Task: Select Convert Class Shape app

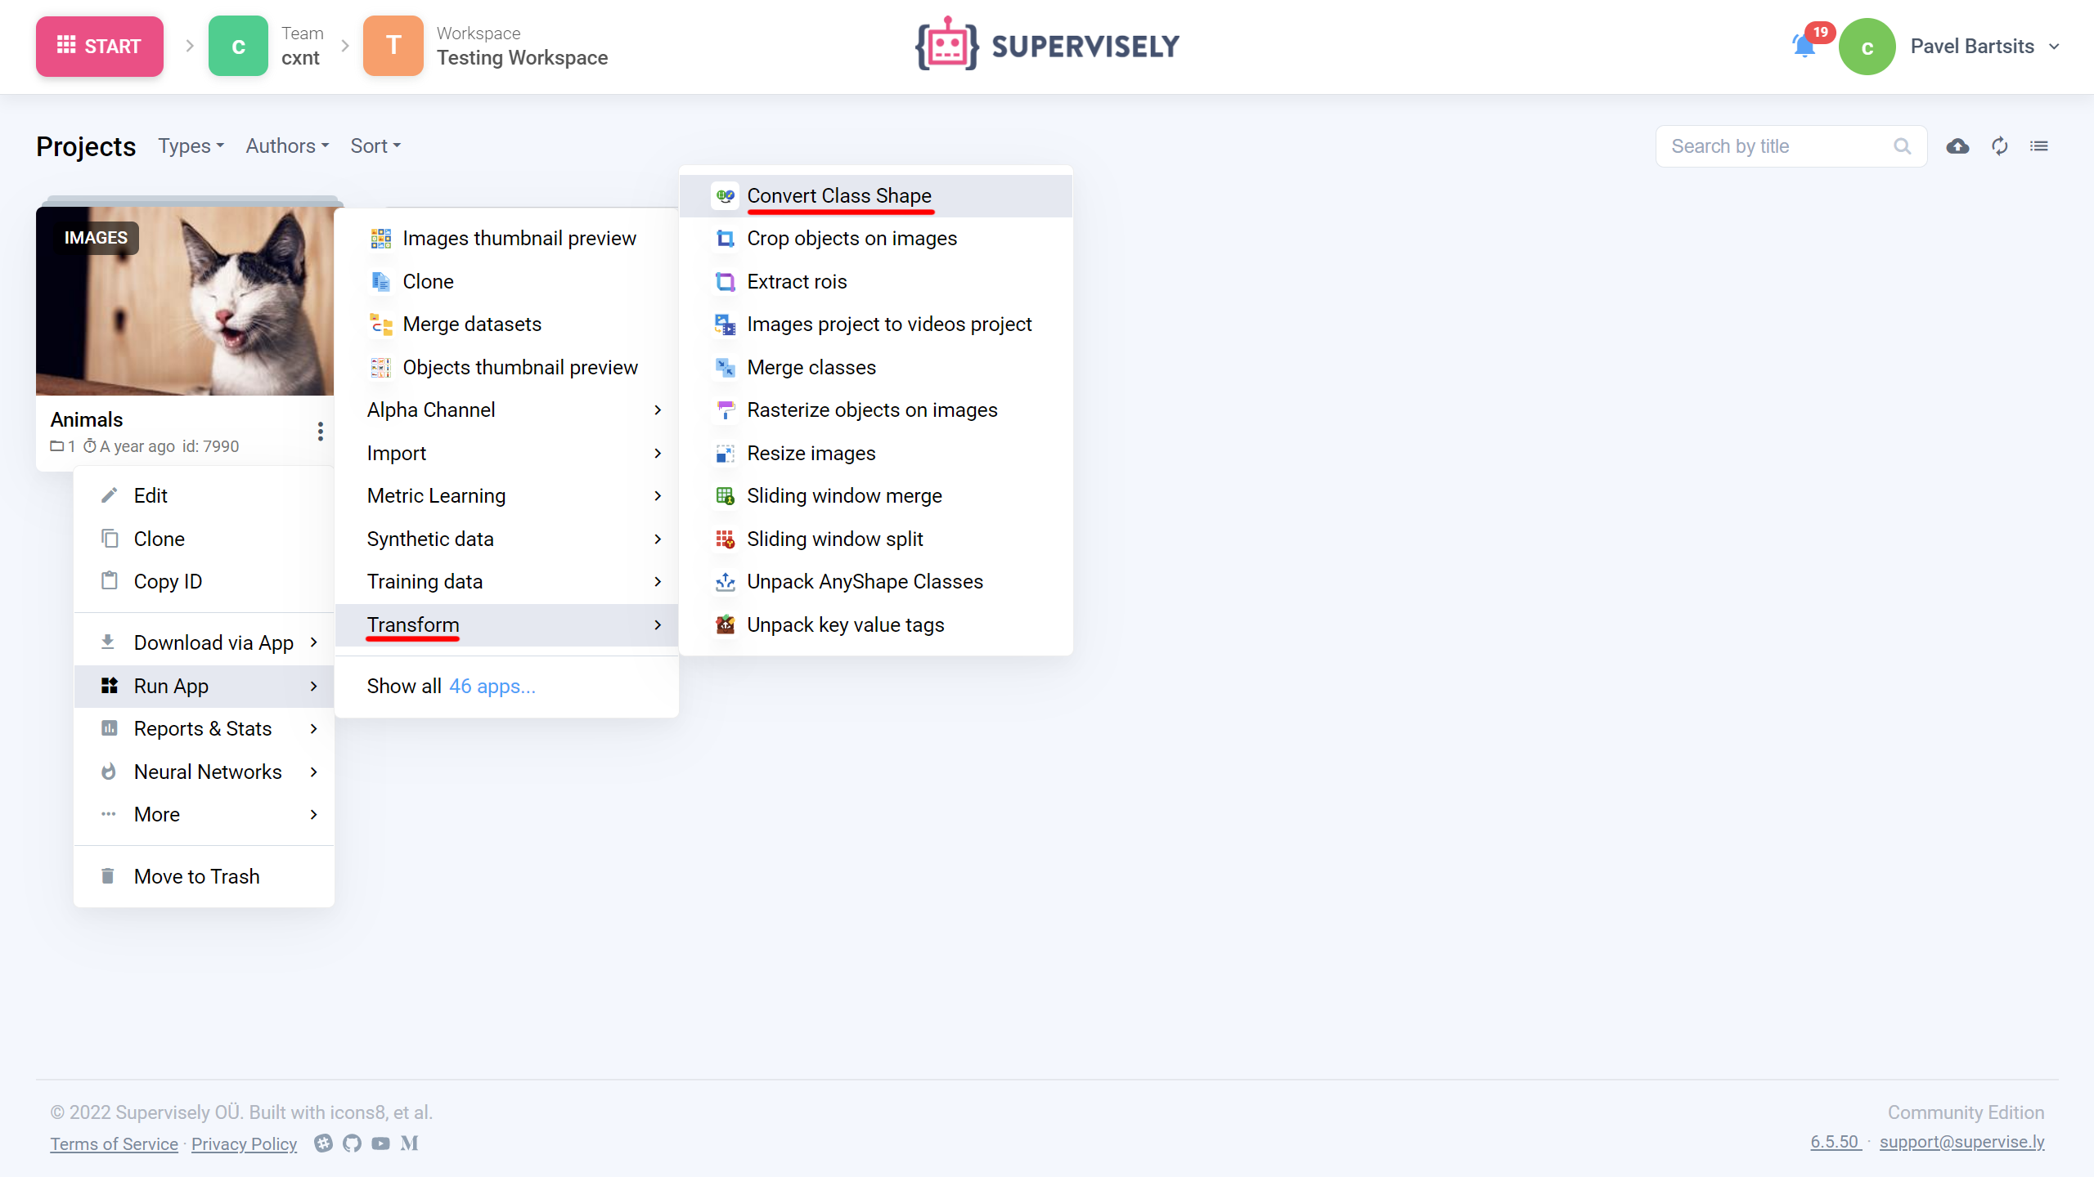Action: click(838, 195)
